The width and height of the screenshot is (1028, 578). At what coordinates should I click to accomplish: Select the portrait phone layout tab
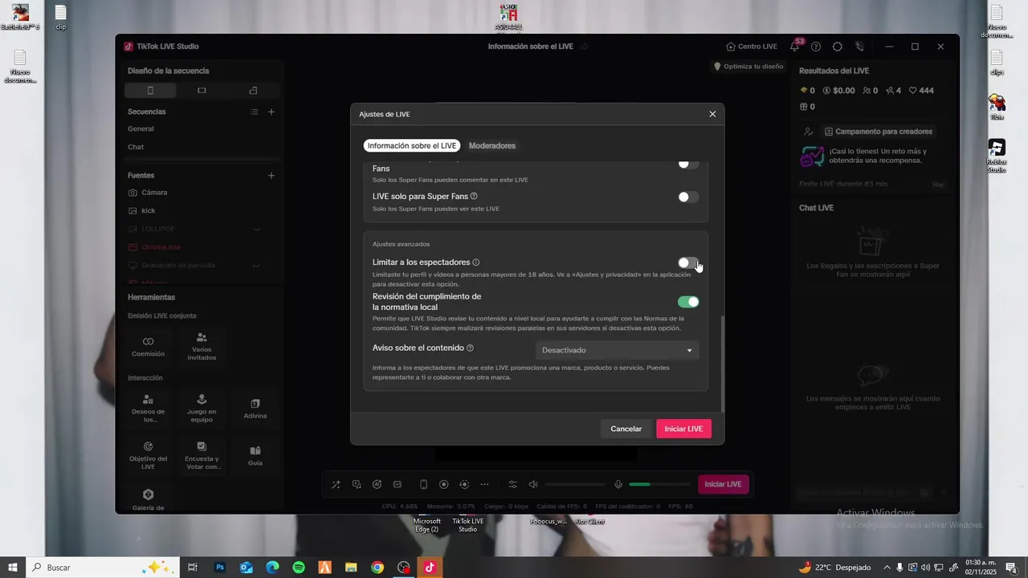point(150,90)
